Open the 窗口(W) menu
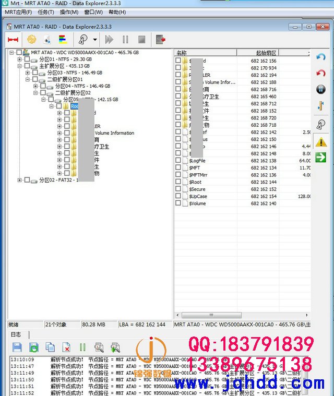The image size is (334, 396). (x=93, y=12)
